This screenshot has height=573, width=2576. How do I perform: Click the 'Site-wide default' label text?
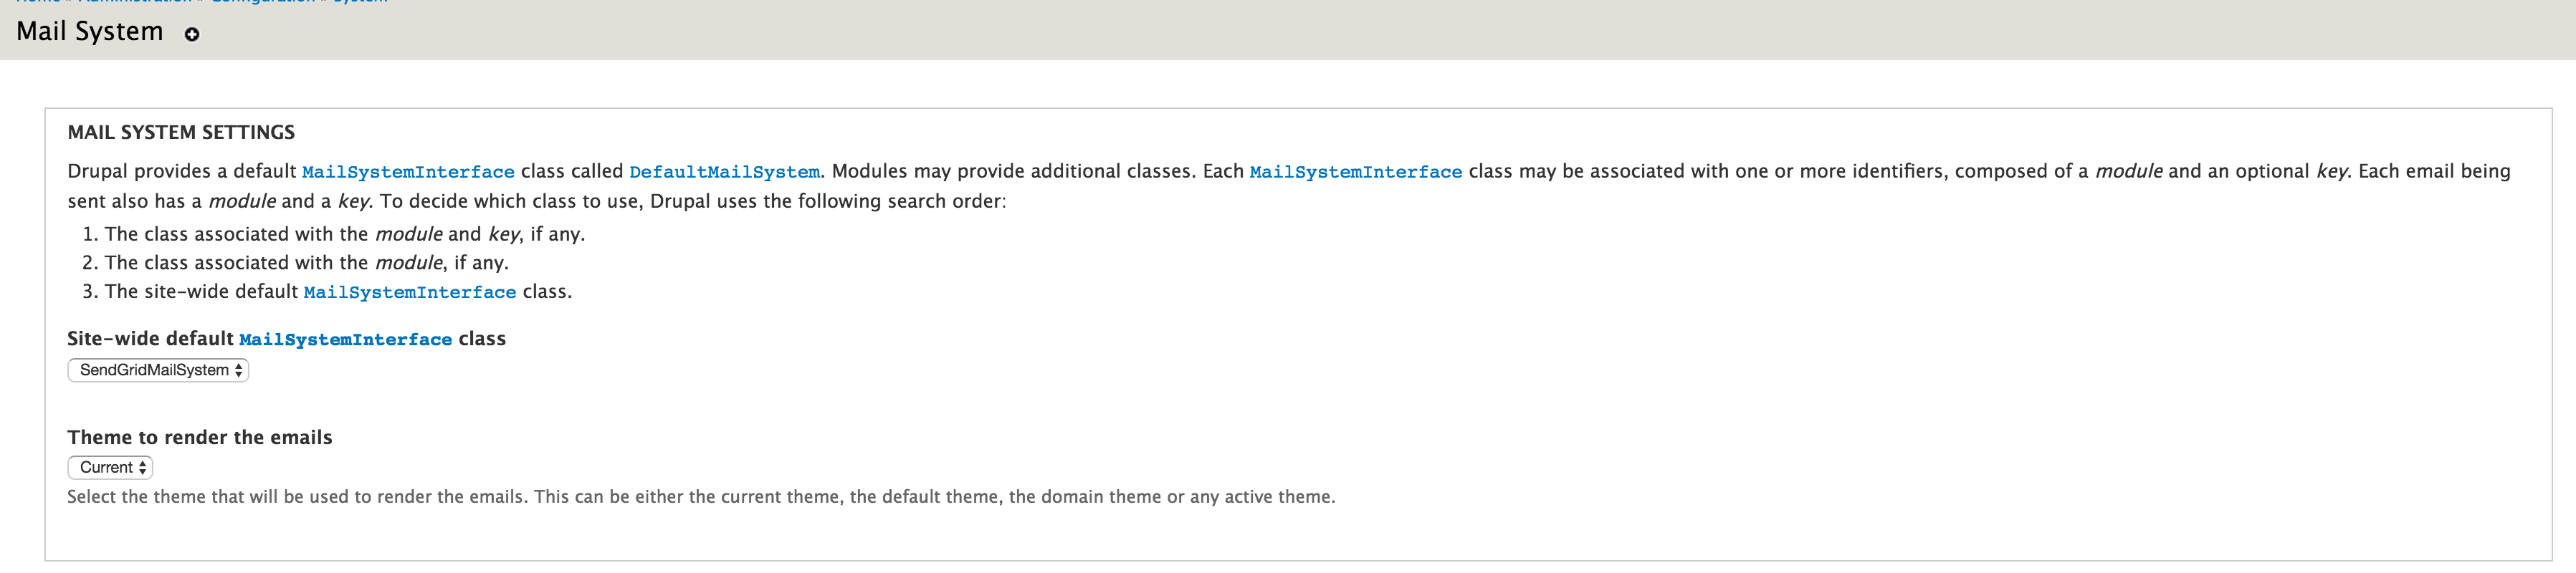pos(150,339)
